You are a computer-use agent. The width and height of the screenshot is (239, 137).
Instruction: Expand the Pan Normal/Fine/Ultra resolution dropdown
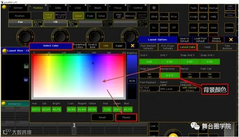pyautogui.click(x=38, y=24)
